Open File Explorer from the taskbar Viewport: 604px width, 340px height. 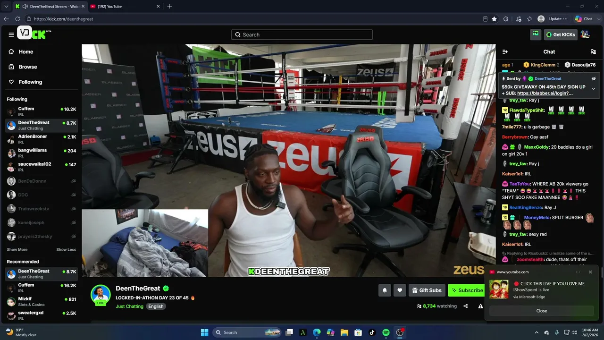click(344, 332)
